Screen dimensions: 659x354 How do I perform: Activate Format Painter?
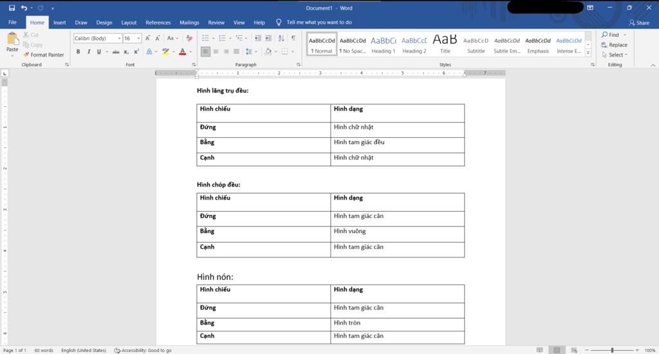[44, 55]
